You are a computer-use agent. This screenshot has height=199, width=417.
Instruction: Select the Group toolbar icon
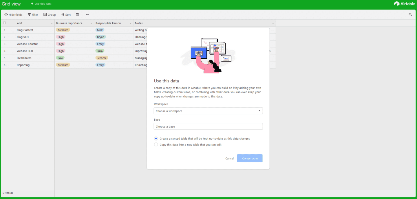point(49,14)
